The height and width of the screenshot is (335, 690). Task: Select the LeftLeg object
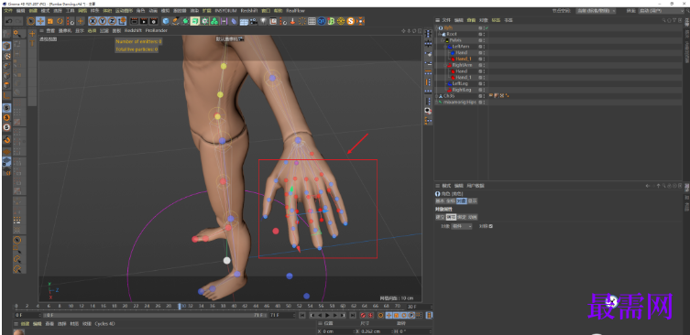(460, 83)
